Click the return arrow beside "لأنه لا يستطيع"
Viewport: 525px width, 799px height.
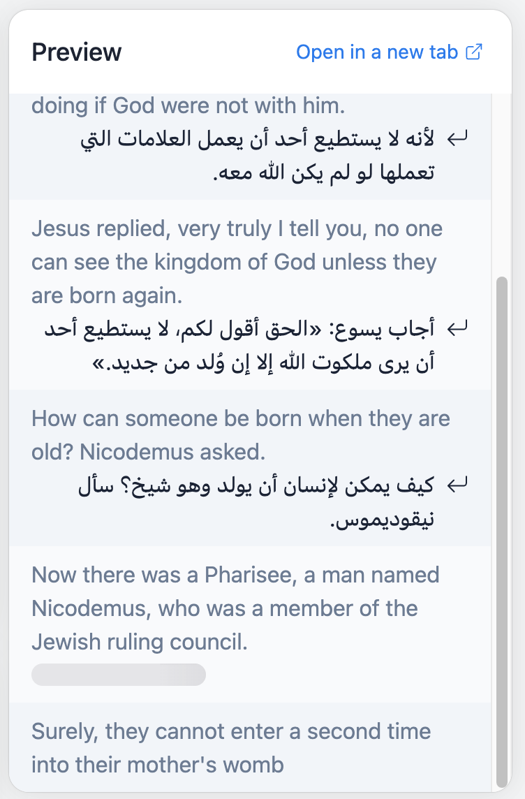pyautogui.click(x=457, y=140)
